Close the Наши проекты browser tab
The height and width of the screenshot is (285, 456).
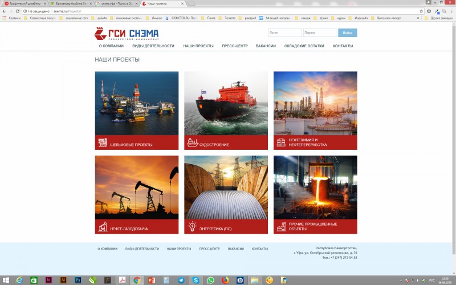pos(182,3)
